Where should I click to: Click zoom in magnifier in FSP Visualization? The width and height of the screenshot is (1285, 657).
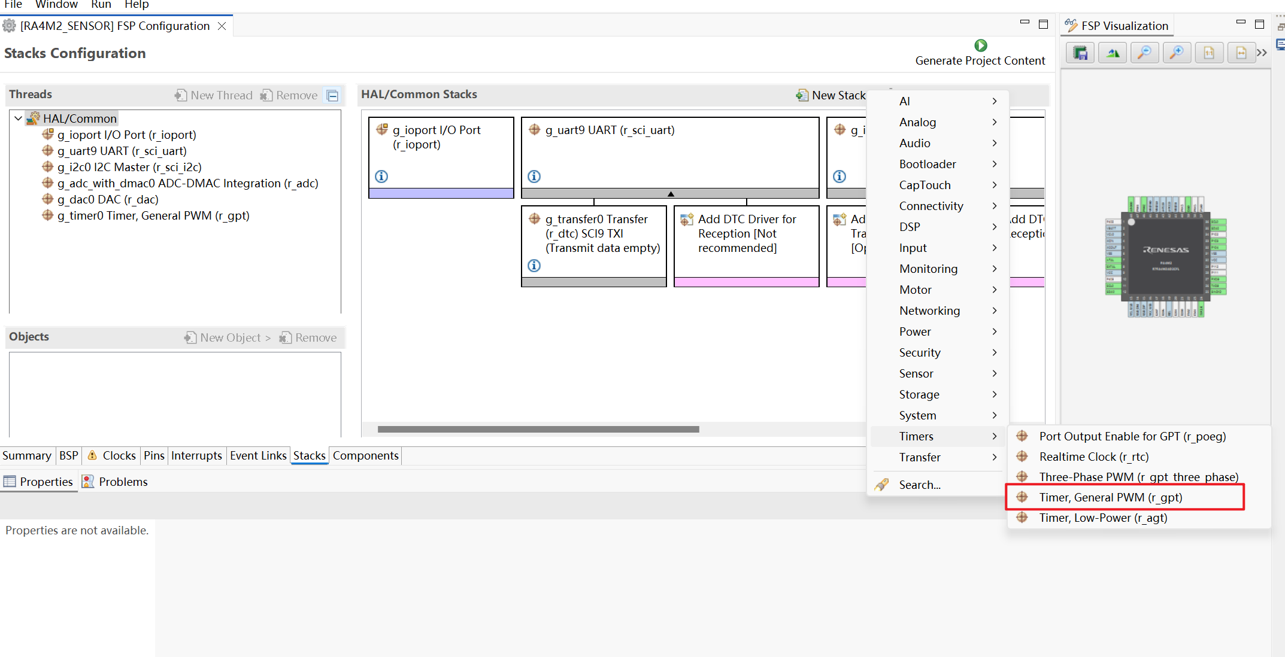[x=1177, y=53]
